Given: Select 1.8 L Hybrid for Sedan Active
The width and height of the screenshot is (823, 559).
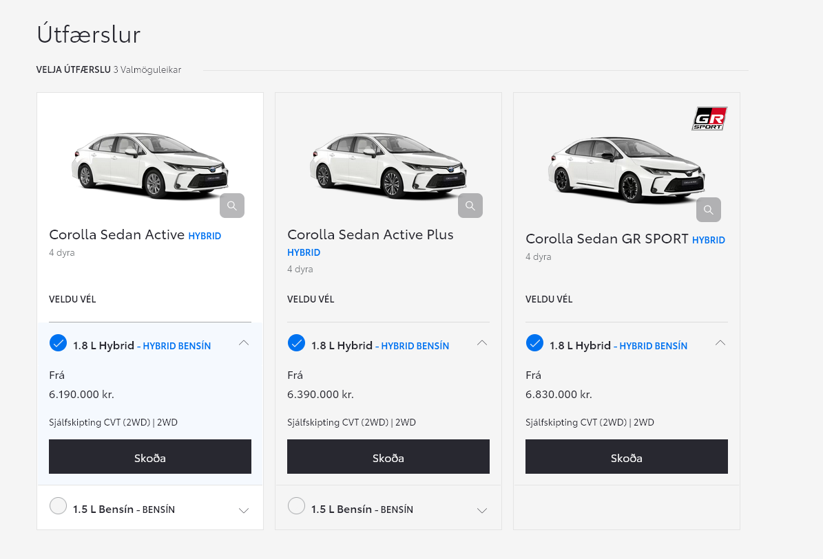Looking at the screenshot, I should click(x=59, y=342).
